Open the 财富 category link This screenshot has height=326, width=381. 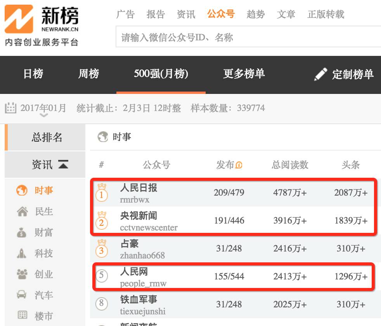44,232
